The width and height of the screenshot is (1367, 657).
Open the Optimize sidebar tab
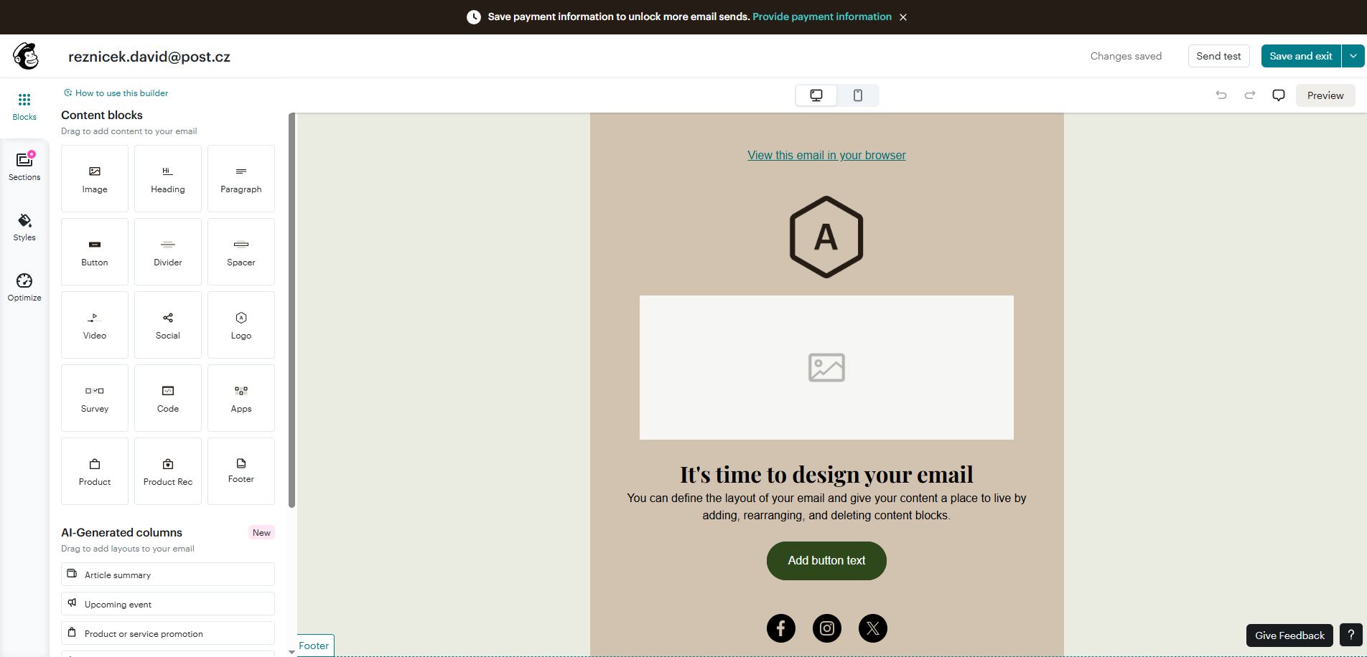point(24,287)
